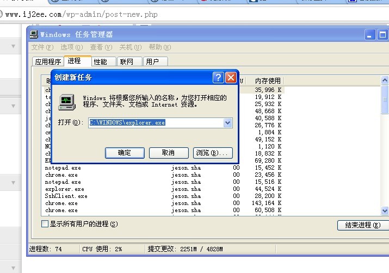Open the 查看(V) menu
This screenshot has width=389, height=273.
tap(101, 47)
